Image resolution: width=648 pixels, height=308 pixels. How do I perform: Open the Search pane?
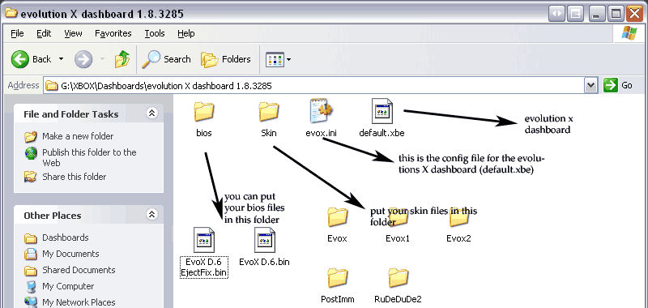coord(166,59)
